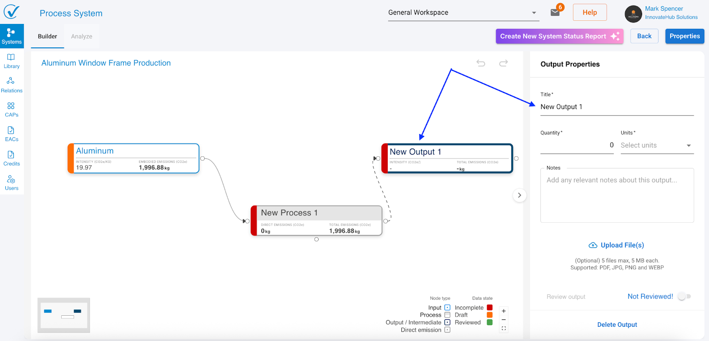Switch to the Builder tab

(x=47, y=36)
